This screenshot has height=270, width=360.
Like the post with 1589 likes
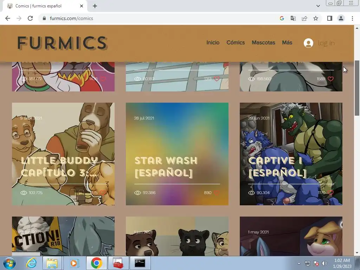coord(330,79)
